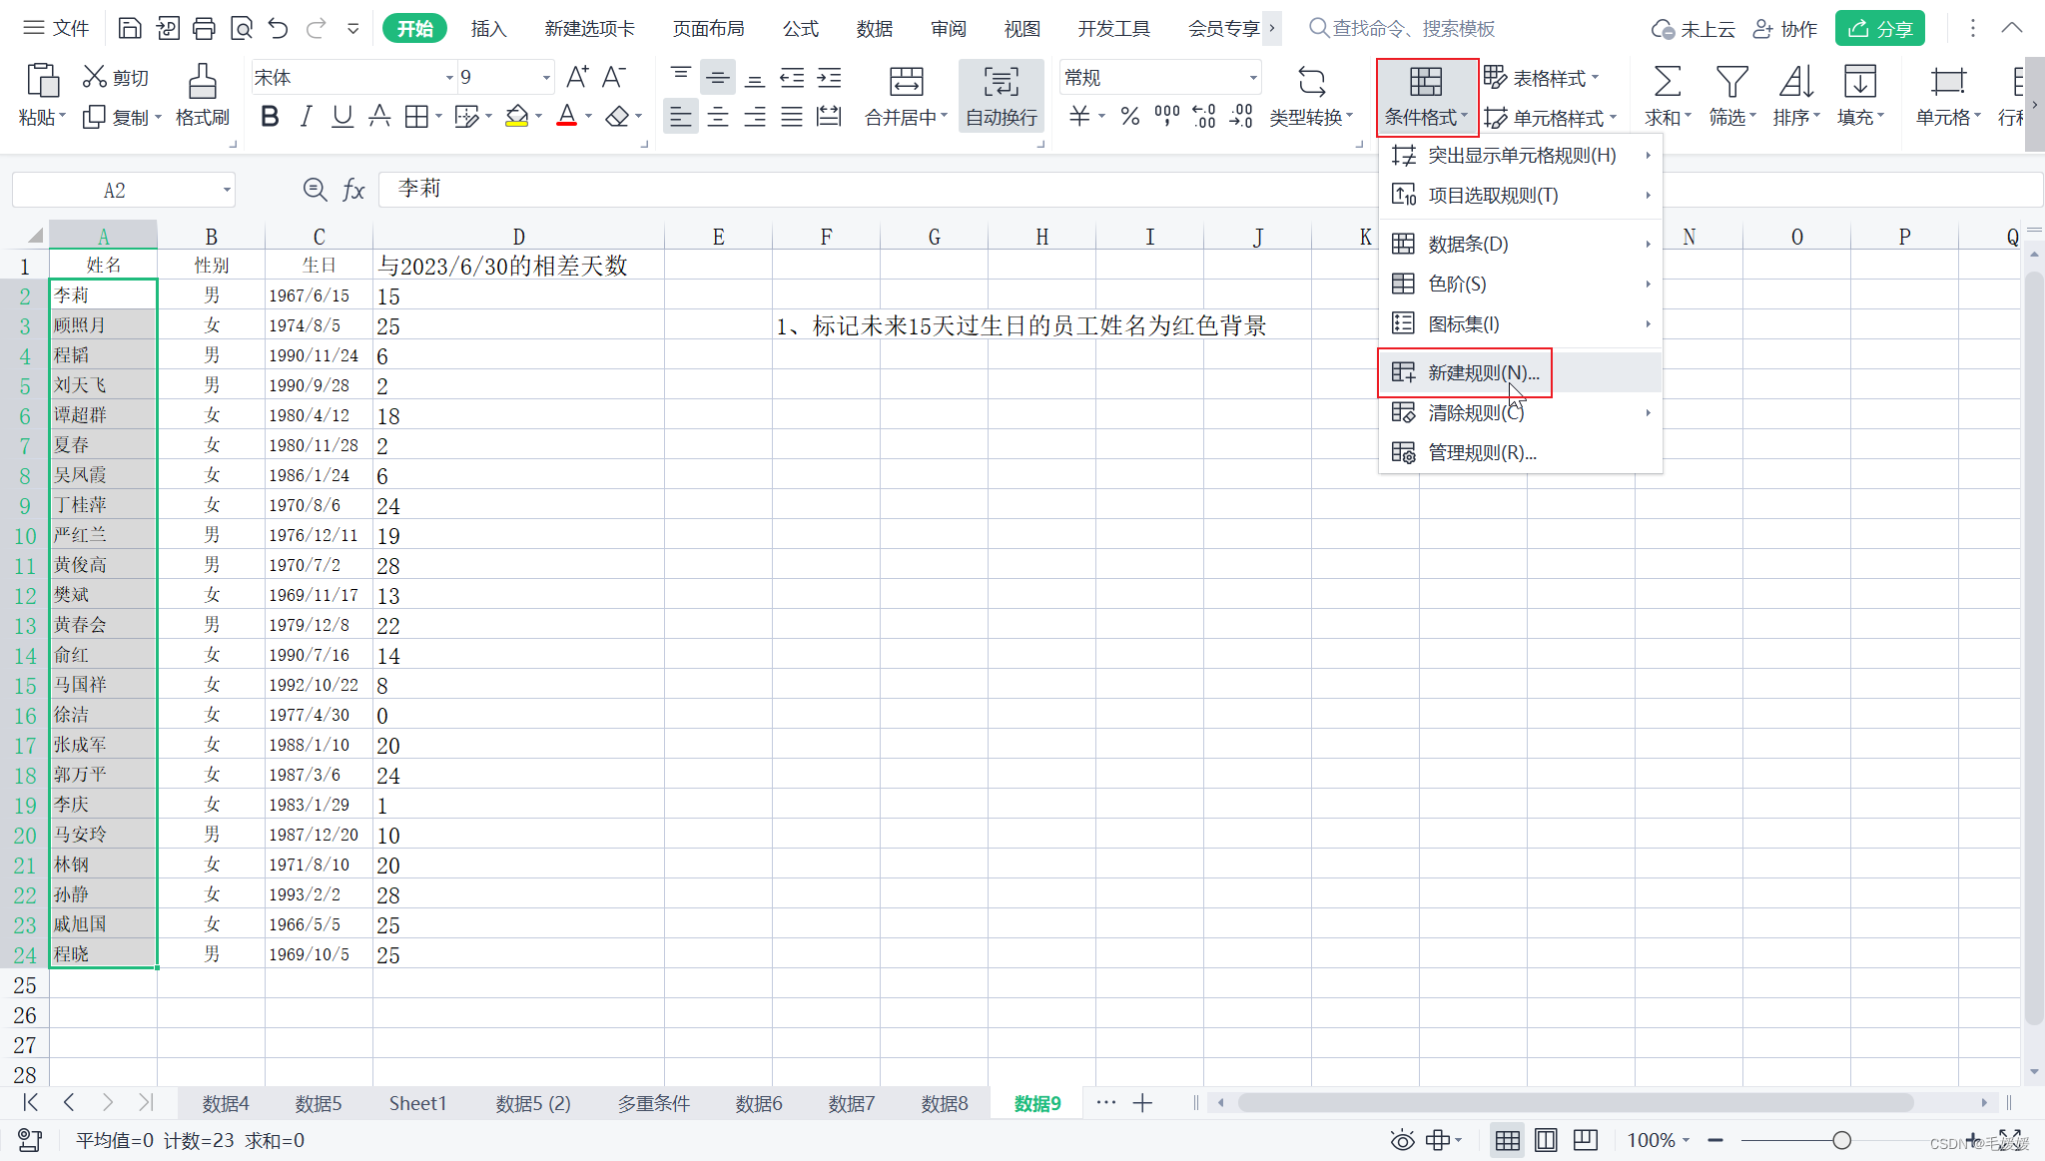
Task: Toggle Underline formatting
Action: coord(342,117)
